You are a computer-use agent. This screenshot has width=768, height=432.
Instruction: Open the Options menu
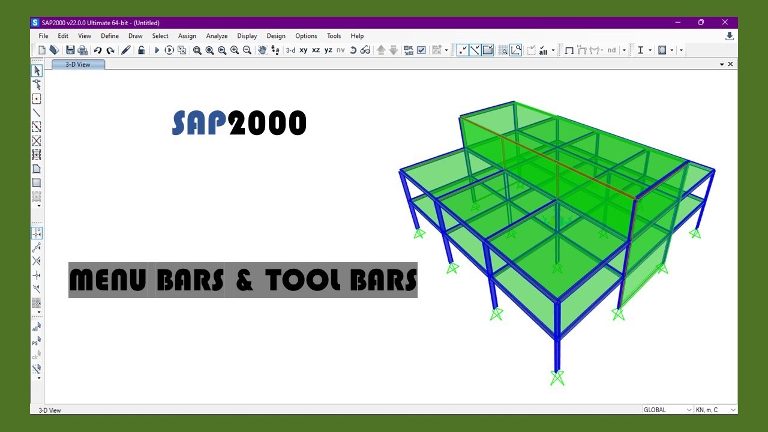[306, 36]
